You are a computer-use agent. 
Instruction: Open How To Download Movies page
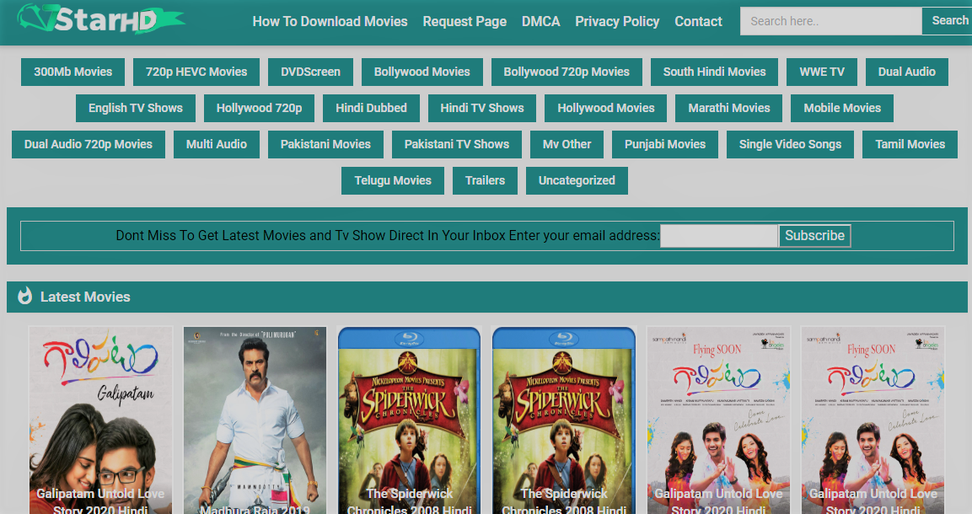(330, 22)
